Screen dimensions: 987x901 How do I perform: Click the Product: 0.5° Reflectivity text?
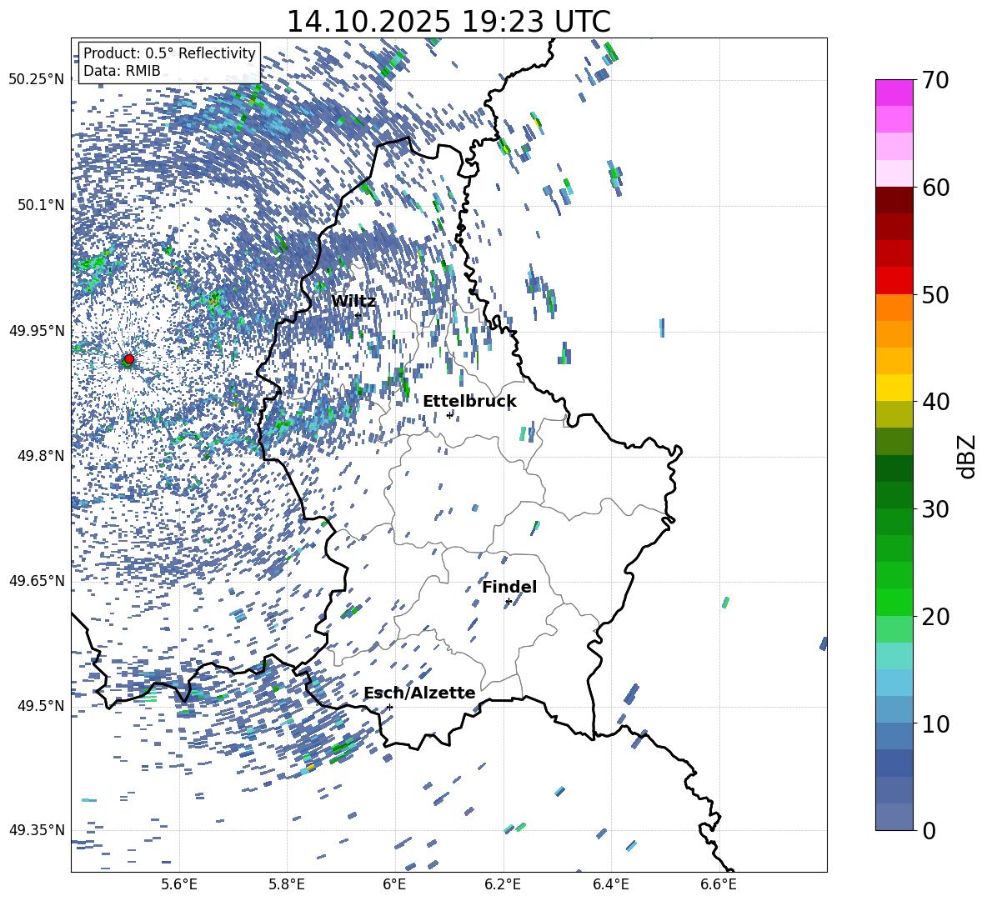point(169,53)
